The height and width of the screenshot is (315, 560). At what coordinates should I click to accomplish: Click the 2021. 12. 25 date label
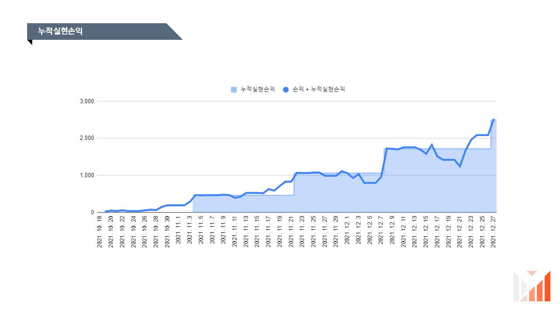[x=483, y=232]
